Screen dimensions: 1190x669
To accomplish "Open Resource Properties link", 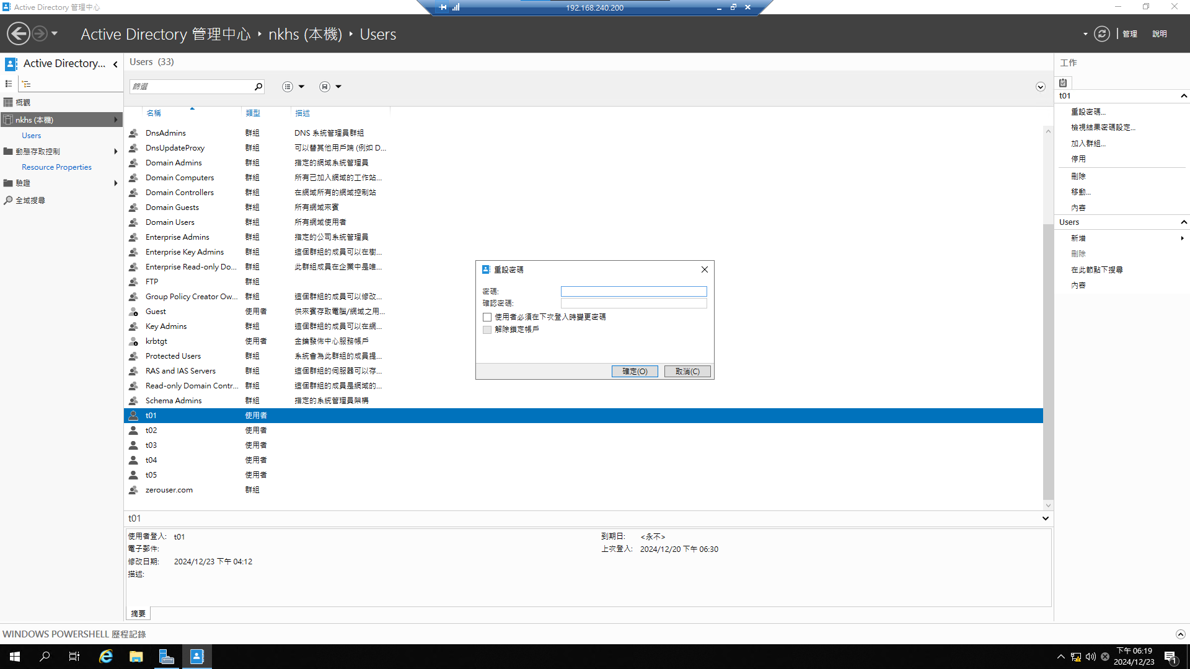I will [56, 167].
